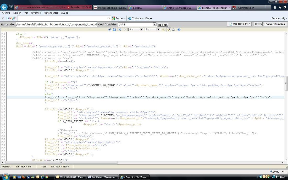Open Sin título - Mensaje taskbar window
The image size is (288, 180).
click(x=102, y=177)
